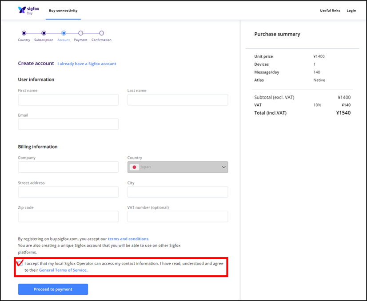Image resolution: width=367 pixels, height=301 pixels.
Task: Open the Buy connectivity tab
Action: point(63,11)
